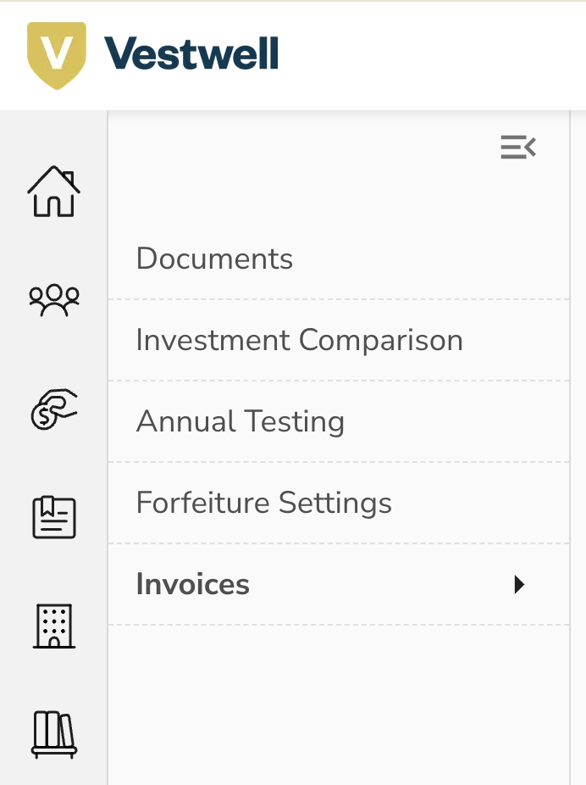Toggle the menu collapse chevron
The width and height of the screenshot is (586, 785).
coord(517,147)
